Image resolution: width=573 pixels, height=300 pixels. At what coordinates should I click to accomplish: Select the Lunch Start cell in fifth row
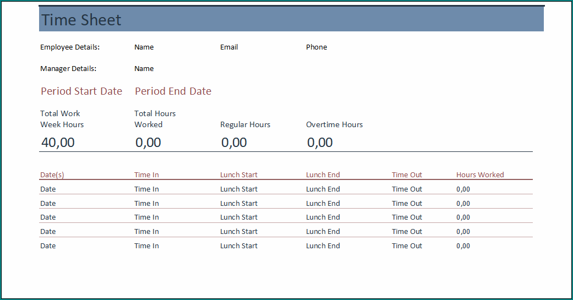[x=239, y=246]
